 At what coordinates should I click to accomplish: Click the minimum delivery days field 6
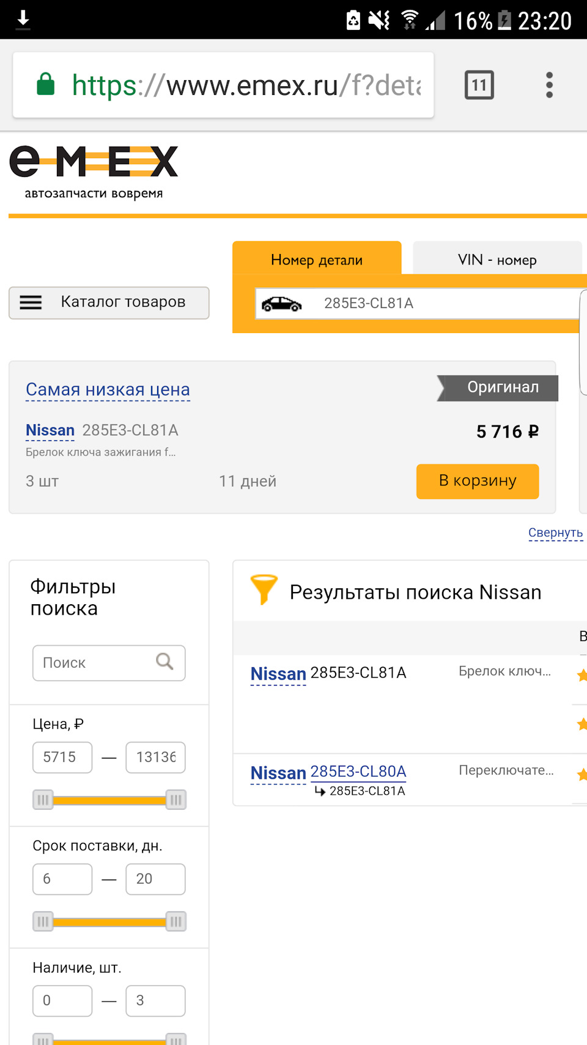(x=62, y=879)
